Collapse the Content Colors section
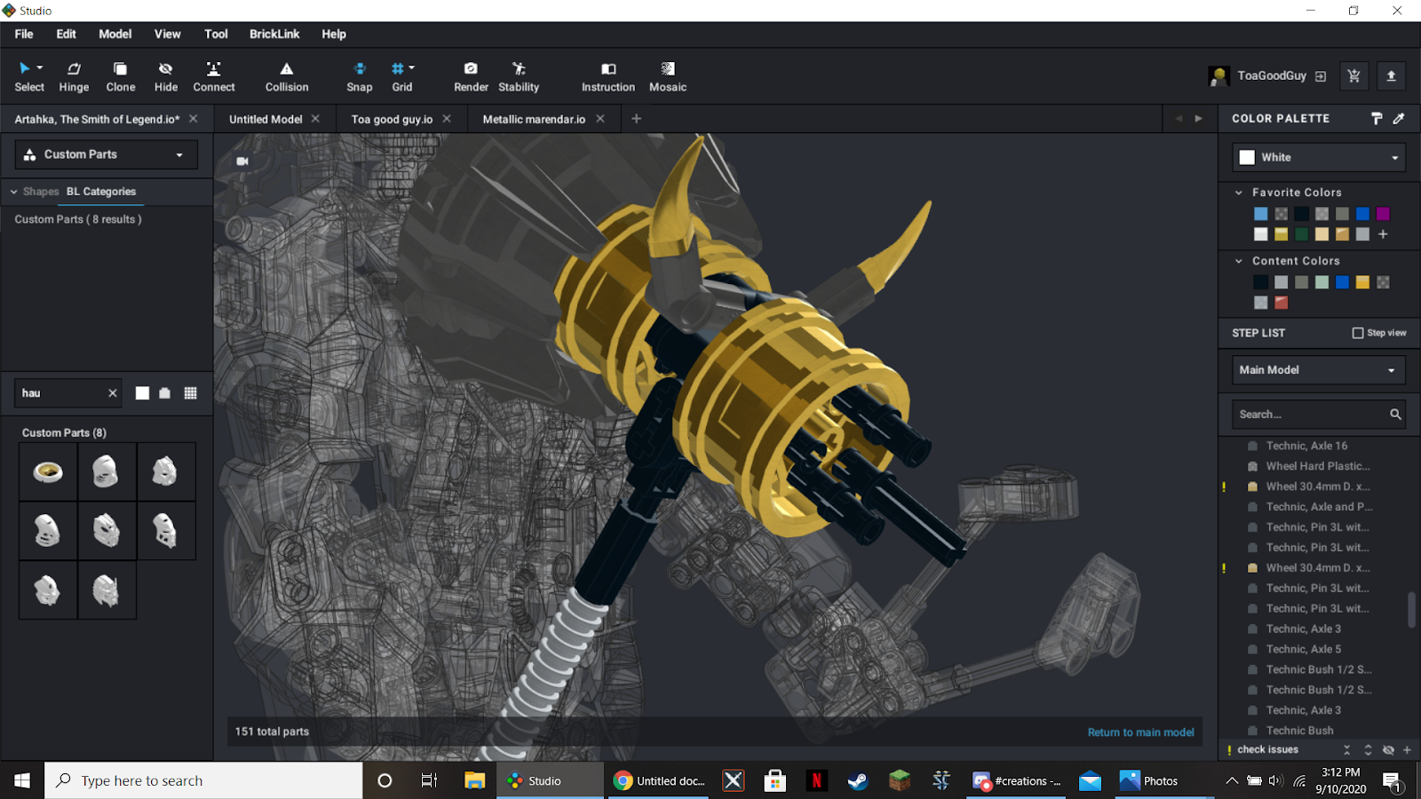This screenshot has width=1421, height=799. 1239,261
